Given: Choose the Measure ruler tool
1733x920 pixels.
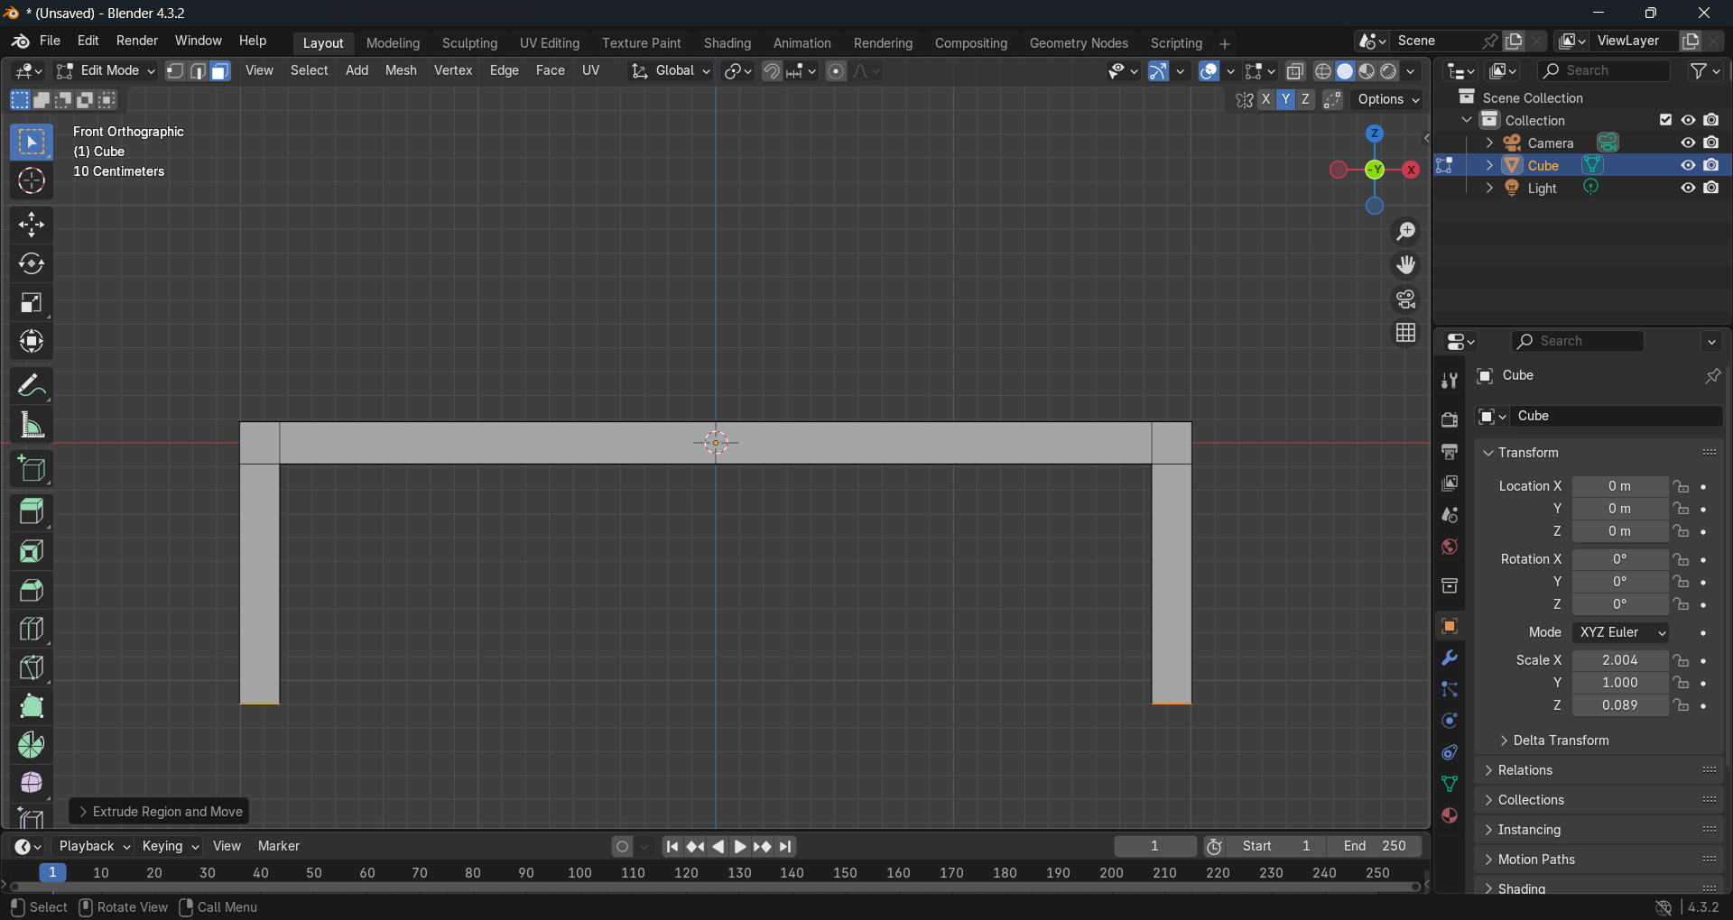Looking at the screenshot, I should [32, 426].
